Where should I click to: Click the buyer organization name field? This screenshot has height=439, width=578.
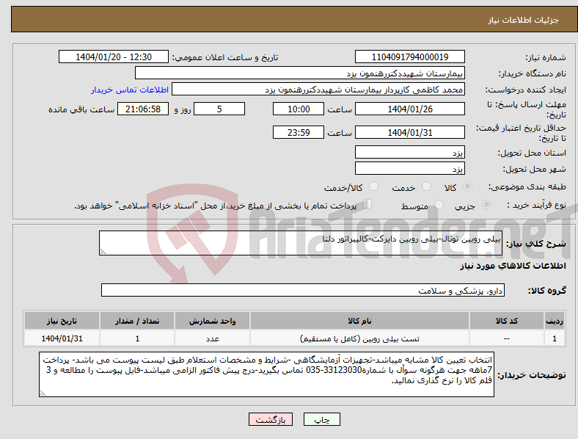click(300, 73)
